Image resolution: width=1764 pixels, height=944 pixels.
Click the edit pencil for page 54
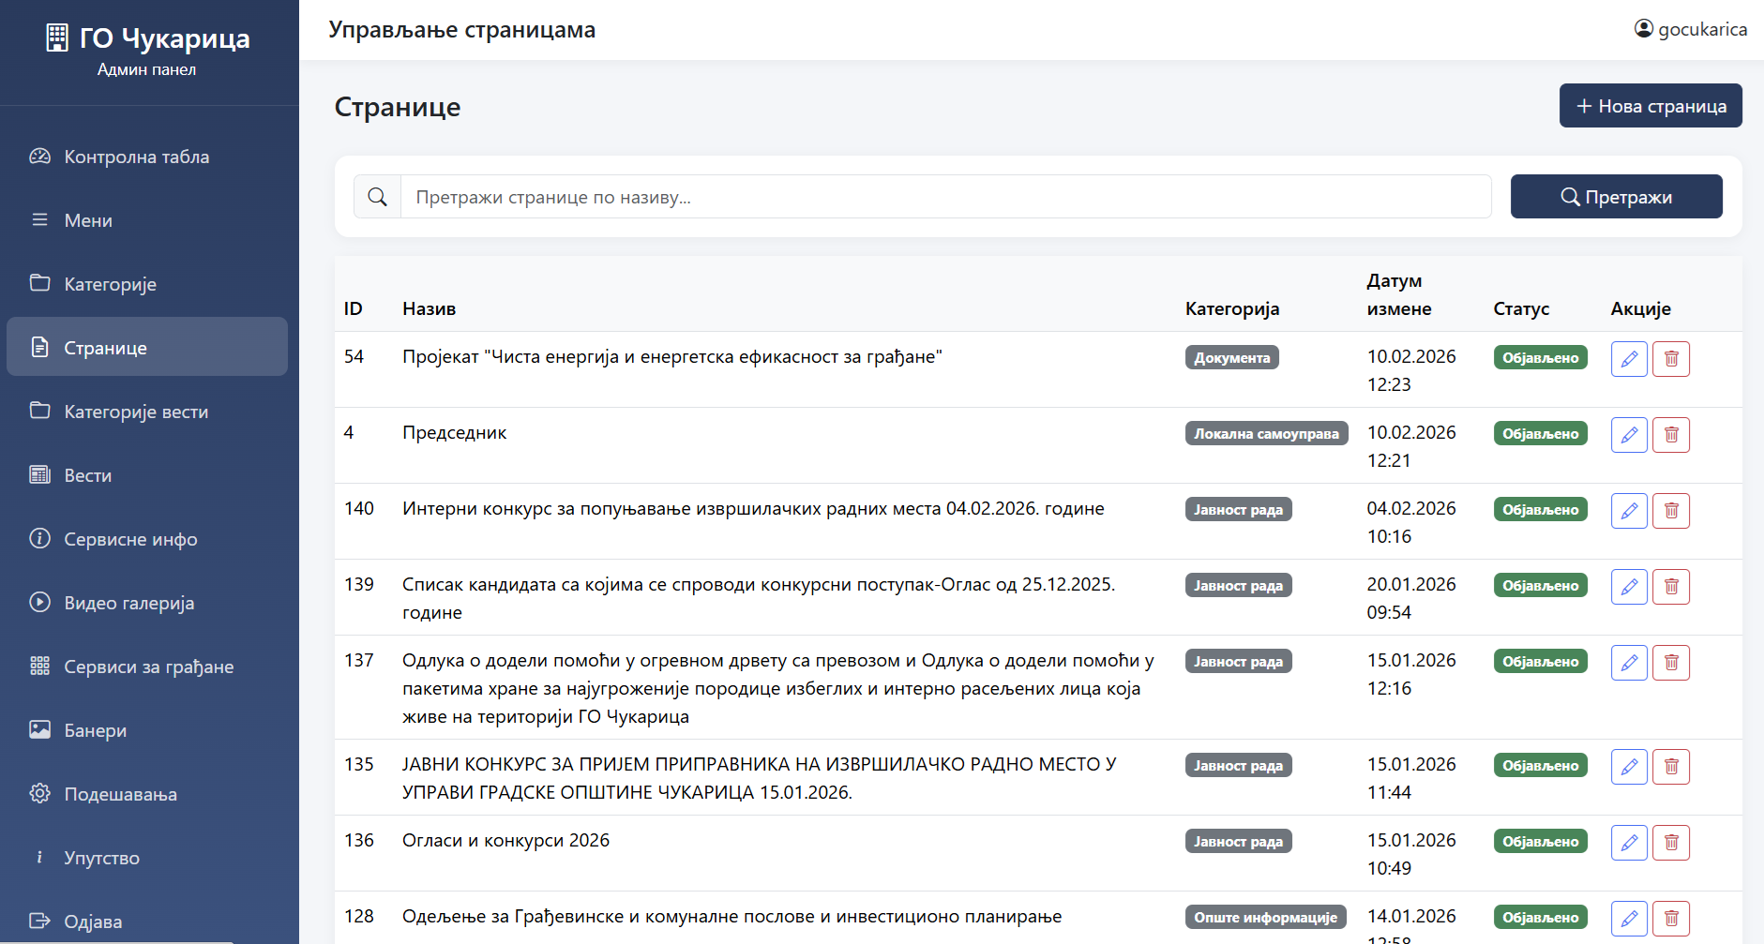click(1629, 359)
